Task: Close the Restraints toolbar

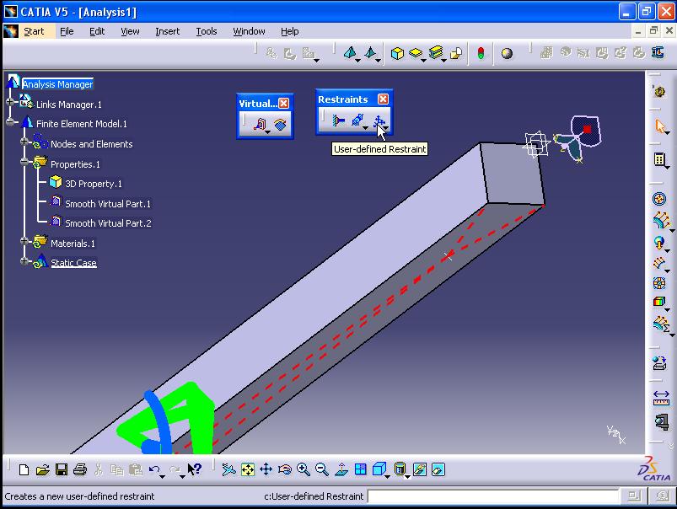Action: coord(381,99)
